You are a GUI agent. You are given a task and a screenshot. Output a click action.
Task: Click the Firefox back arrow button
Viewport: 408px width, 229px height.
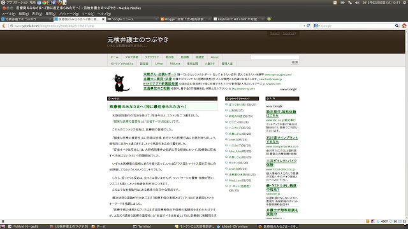(4, 25)
